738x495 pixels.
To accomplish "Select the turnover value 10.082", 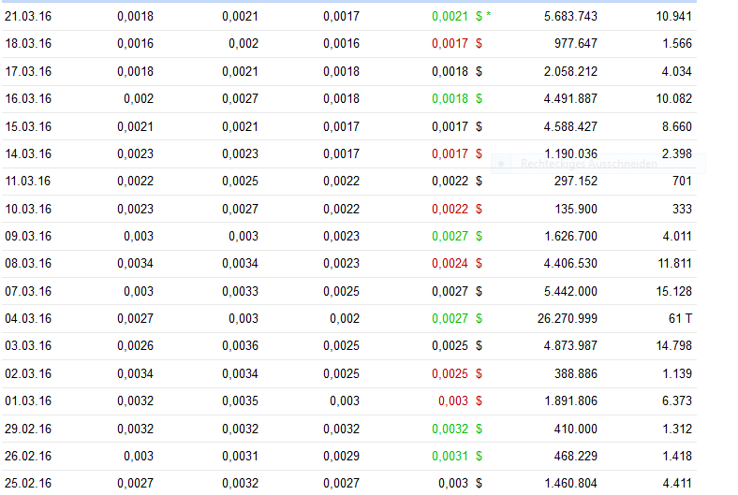I will pyautogui.click(x=674, y=98).
